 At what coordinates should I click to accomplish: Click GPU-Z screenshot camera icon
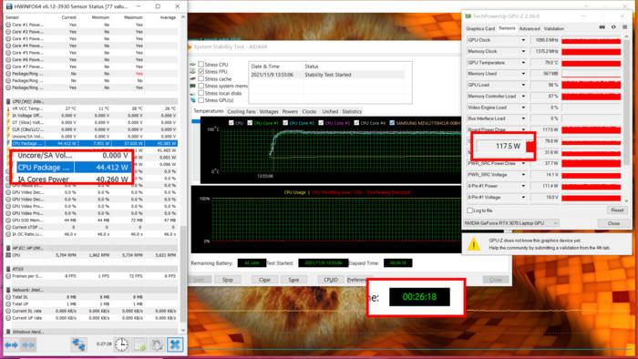click(x=602, y=27)
